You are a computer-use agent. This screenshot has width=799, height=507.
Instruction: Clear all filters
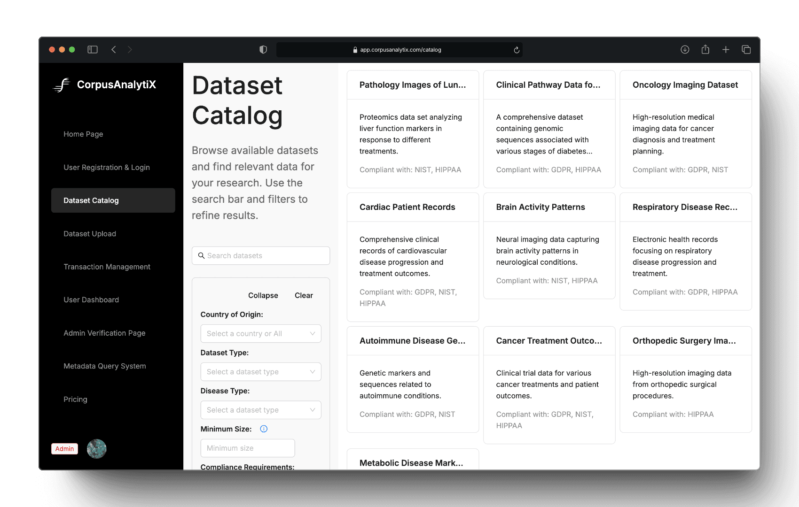(x=304, y=295)
